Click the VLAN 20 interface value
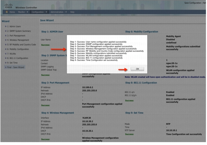Screen dimensions: 207x145 (x=86, y=118)
